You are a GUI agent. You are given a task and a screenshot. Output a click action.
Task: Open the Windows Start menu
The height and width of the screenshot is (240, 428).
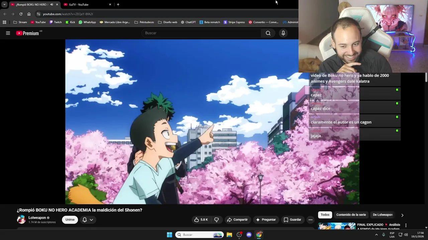[x=170, y=235]
